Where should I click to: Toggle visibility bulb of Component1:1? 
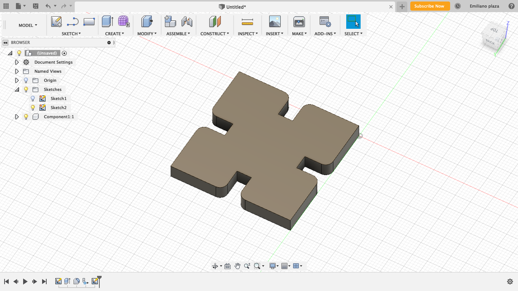pos(26,117)
